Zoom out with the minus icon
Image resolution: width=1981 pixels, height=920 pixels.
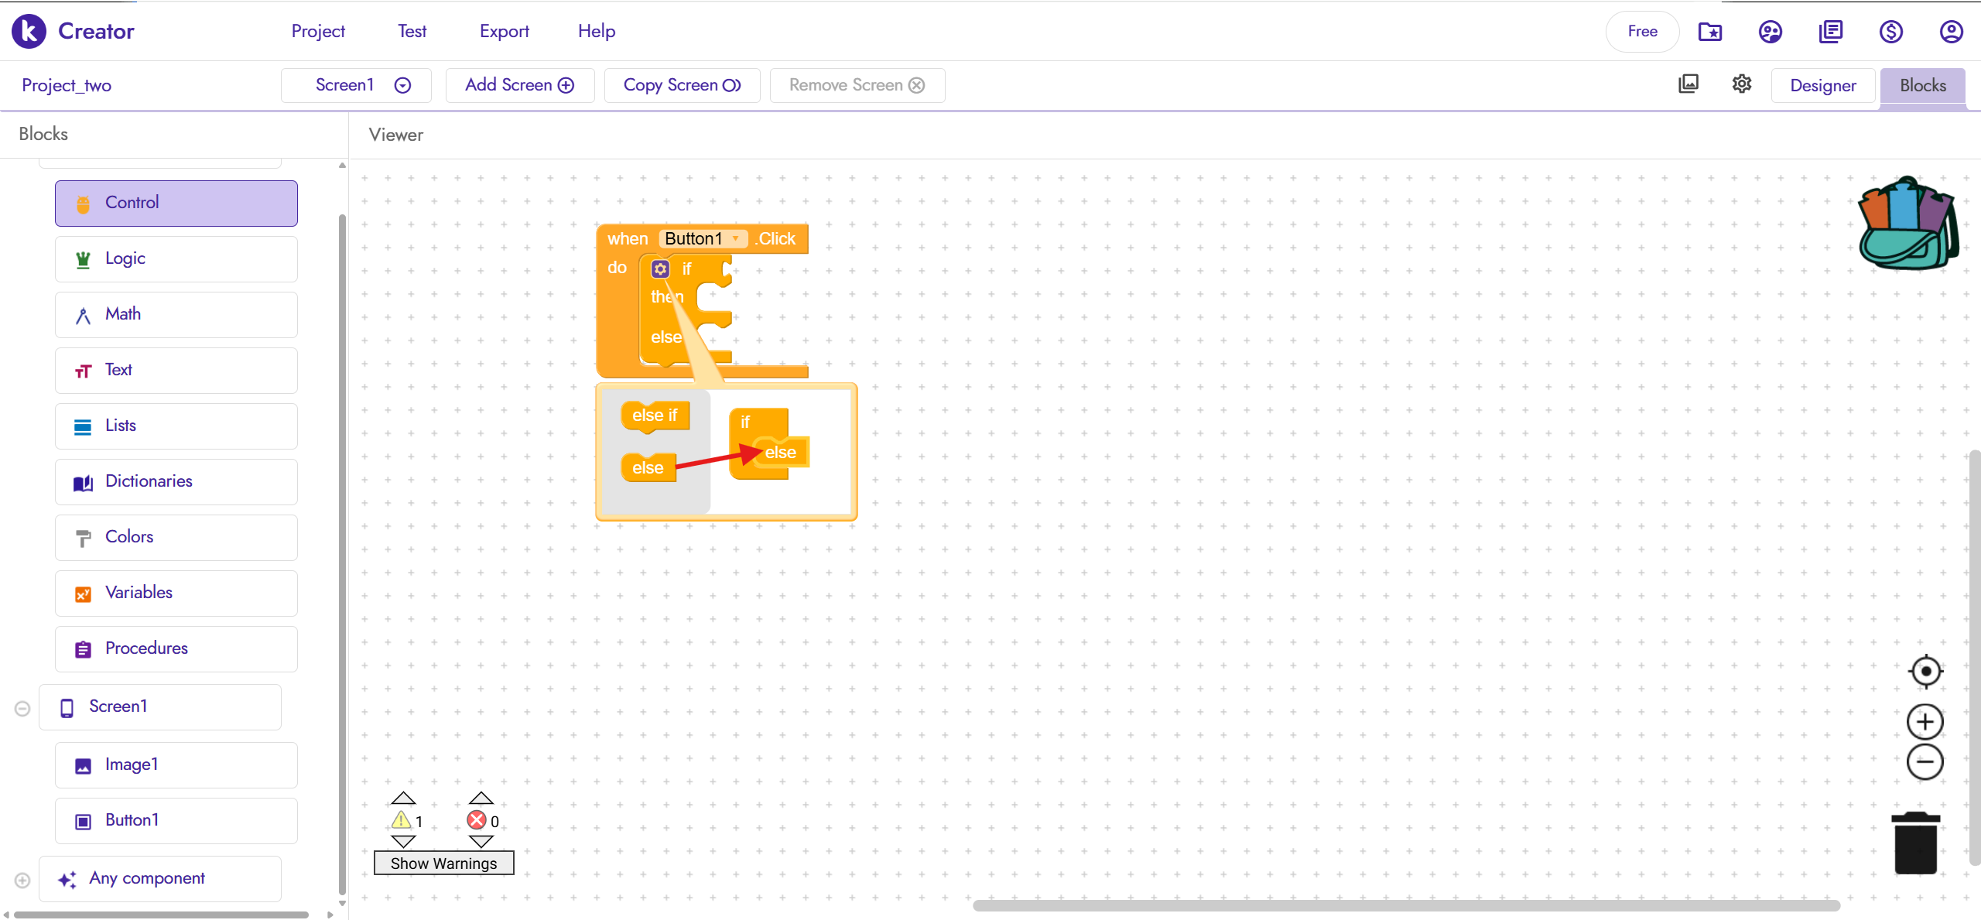(1925, 762)
